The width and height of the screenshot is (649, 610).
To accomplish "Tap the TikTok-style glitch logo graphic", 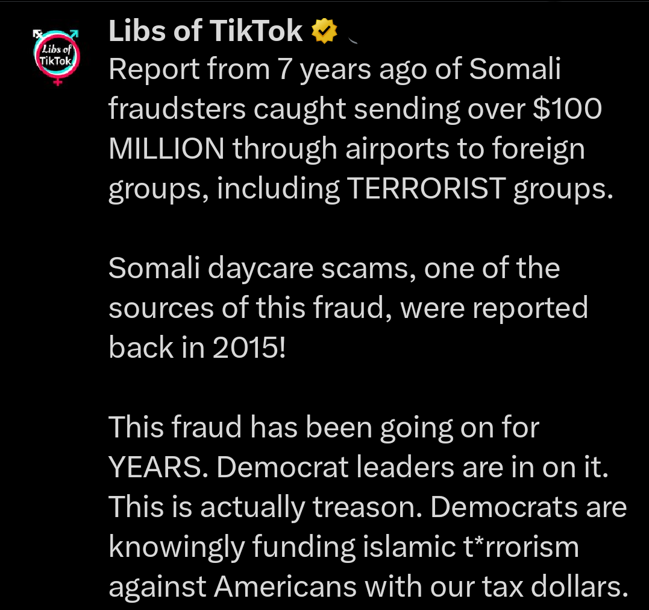I will [56, 56].
